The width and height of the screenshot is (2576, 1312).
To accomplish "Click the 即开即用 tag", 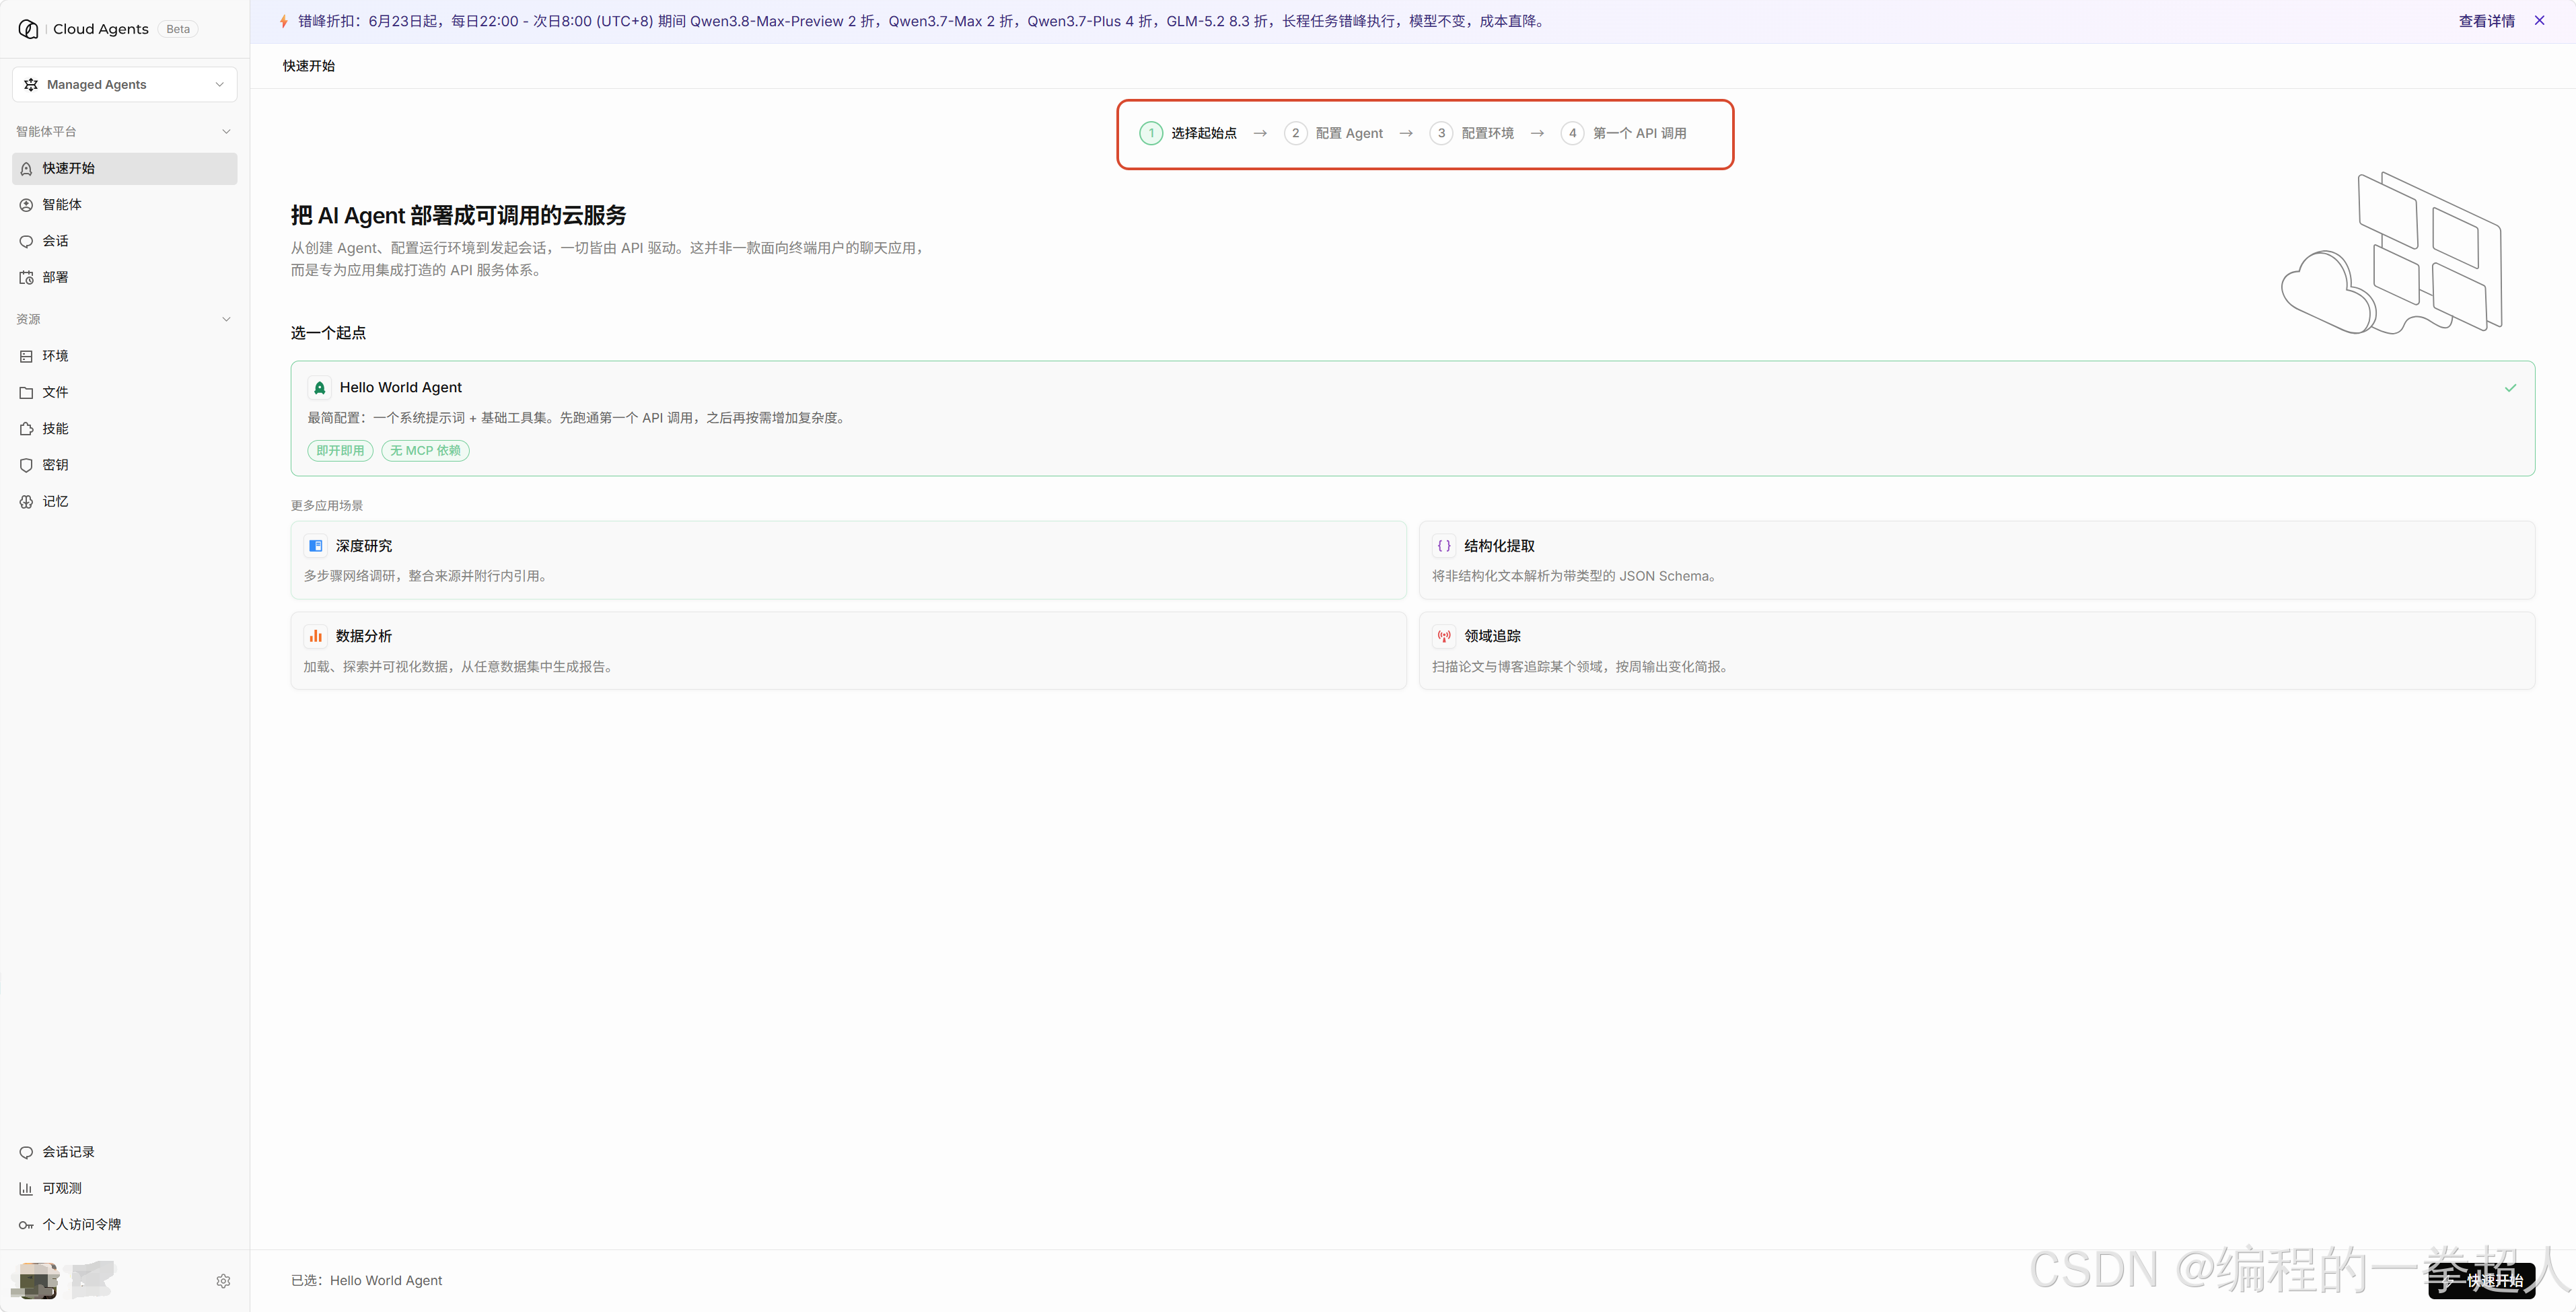I will 340,451.
